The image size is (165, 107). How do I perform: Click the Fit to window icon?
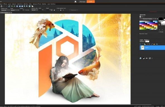[22, 6]
